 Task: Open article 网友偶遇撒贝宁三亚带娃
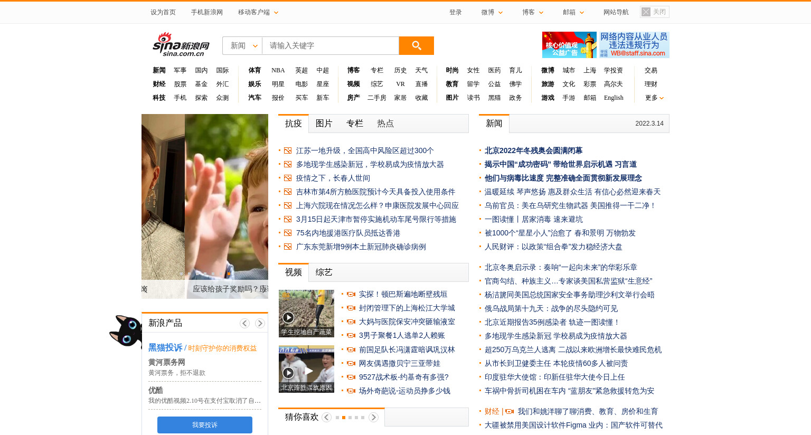tap(400, 363)
